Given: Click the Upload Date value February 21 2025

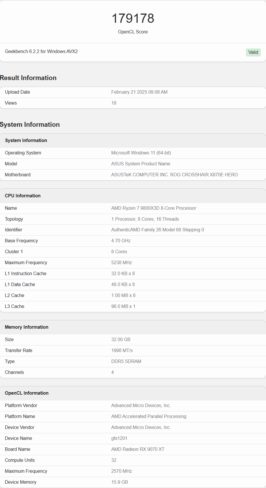Looking at the screenshot, I should (x=139, y=92).
